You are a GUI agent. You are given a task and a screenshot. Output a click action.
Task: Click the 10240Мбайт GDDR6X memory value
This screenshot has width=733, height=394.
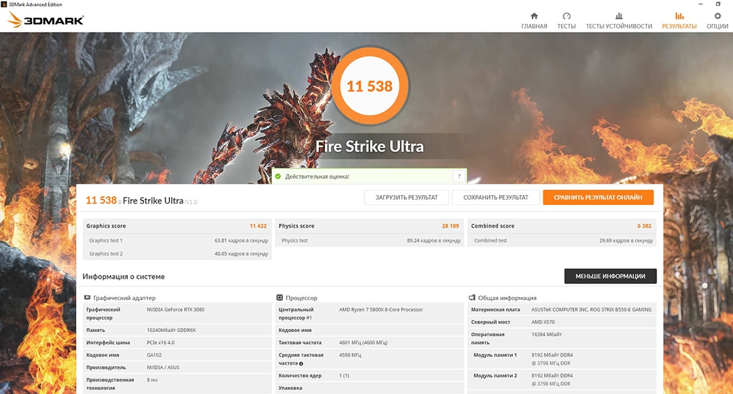pos(171,330)
